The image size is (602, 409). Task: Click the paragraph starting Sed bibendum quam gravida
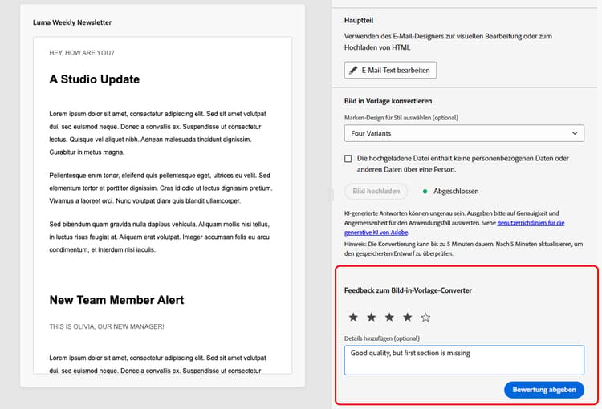point(160,237)
